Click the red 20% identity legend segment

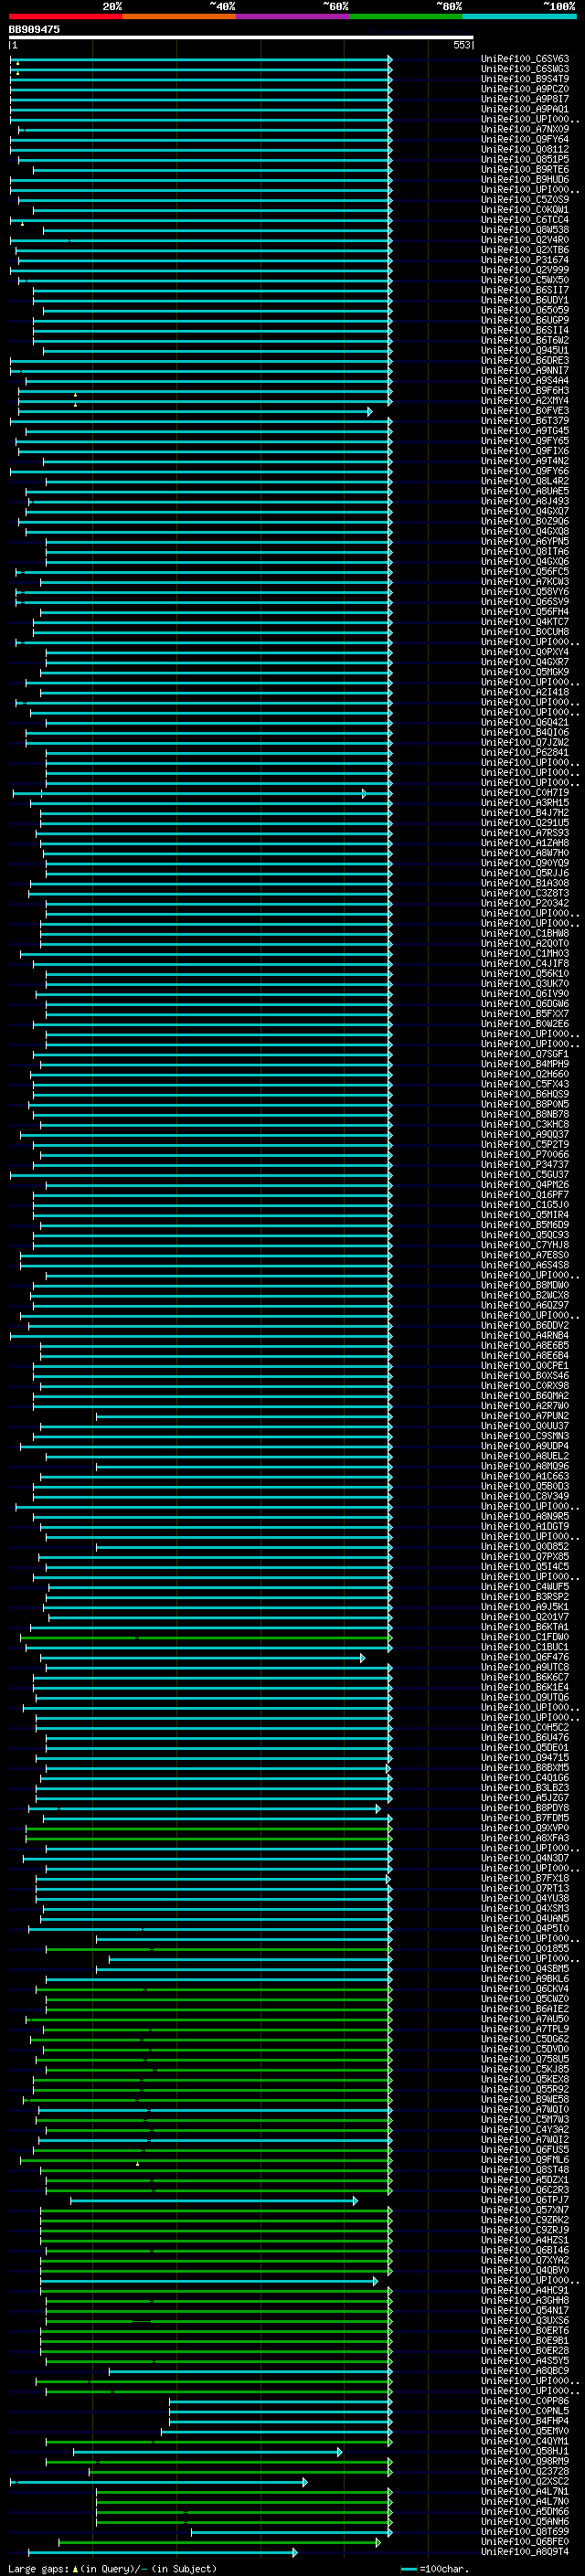click(x=65, y=16)
